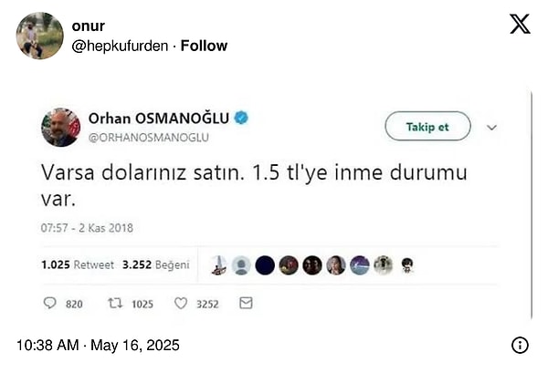Screen dimensions: 548x373
Task: Open the 07:57 - 2 Kas 2018 timestamp
Action: pyautogui.click(x=87, y=227)
